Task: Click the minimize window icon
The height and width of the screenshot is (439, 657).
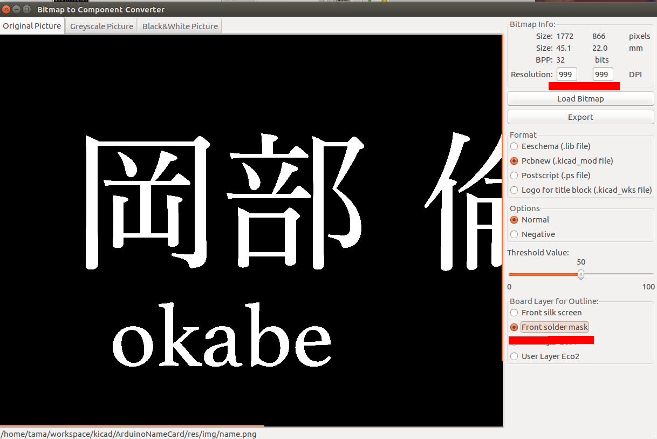Action: [x=16, y=9]
